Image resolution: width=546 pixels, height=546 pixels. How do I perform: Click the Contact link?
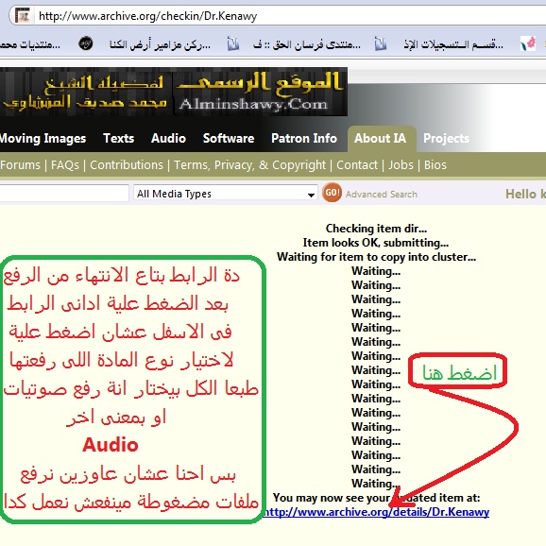[x=356, y=164]
